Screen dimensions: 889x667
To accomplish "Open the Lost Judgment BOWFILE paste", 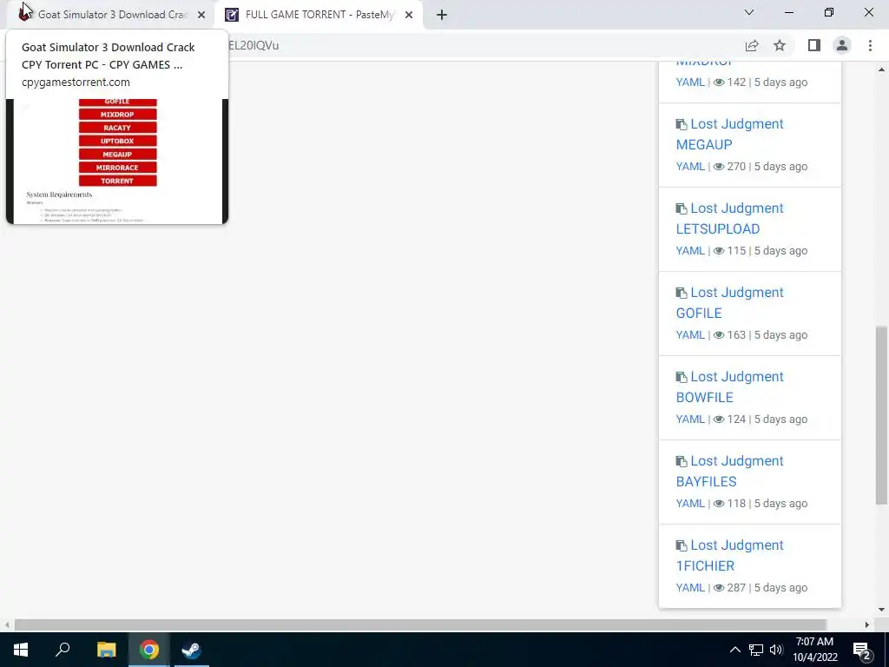I will [730, 386].
